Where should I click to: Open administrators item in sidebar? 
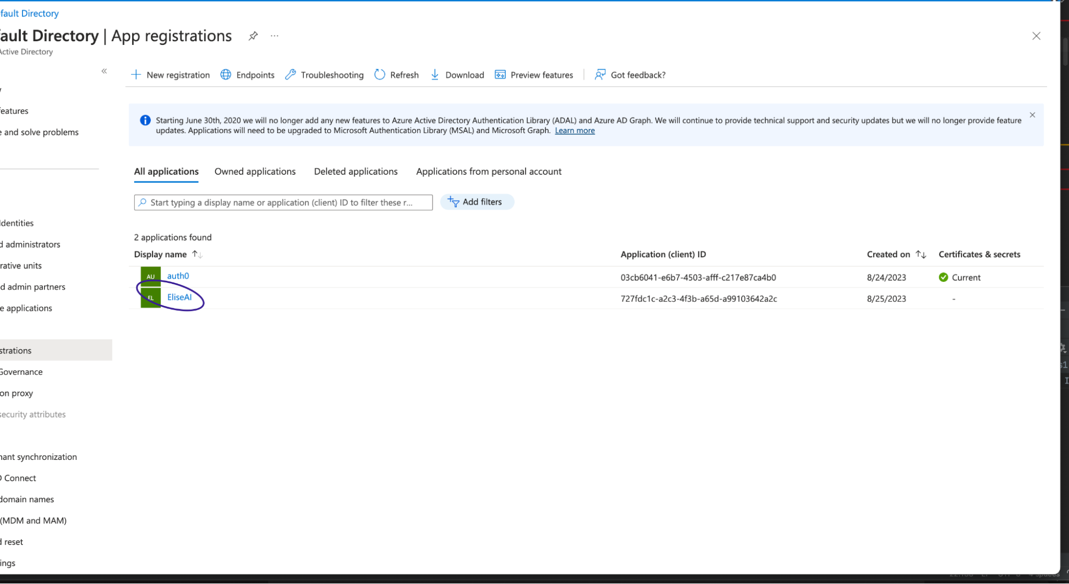[x=30, y=244]
